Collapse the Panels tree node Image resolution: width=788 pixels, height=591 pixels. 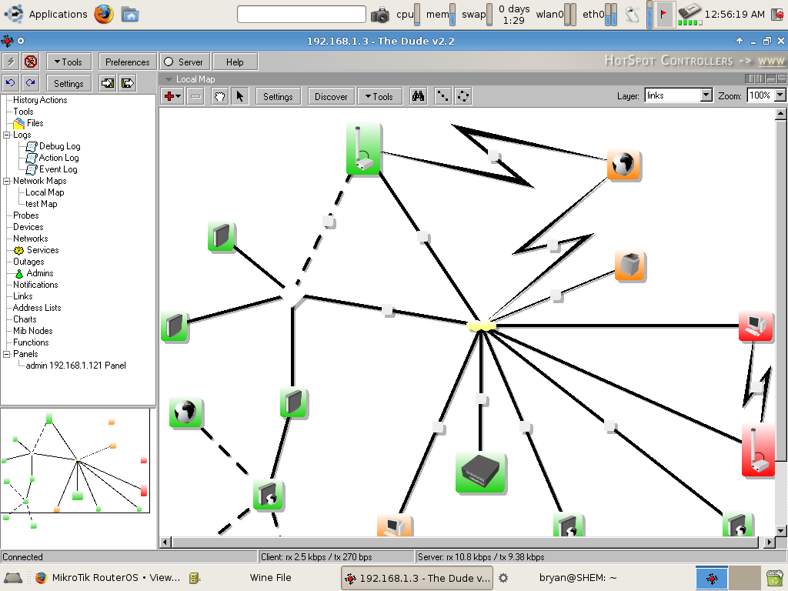point(6,354)
